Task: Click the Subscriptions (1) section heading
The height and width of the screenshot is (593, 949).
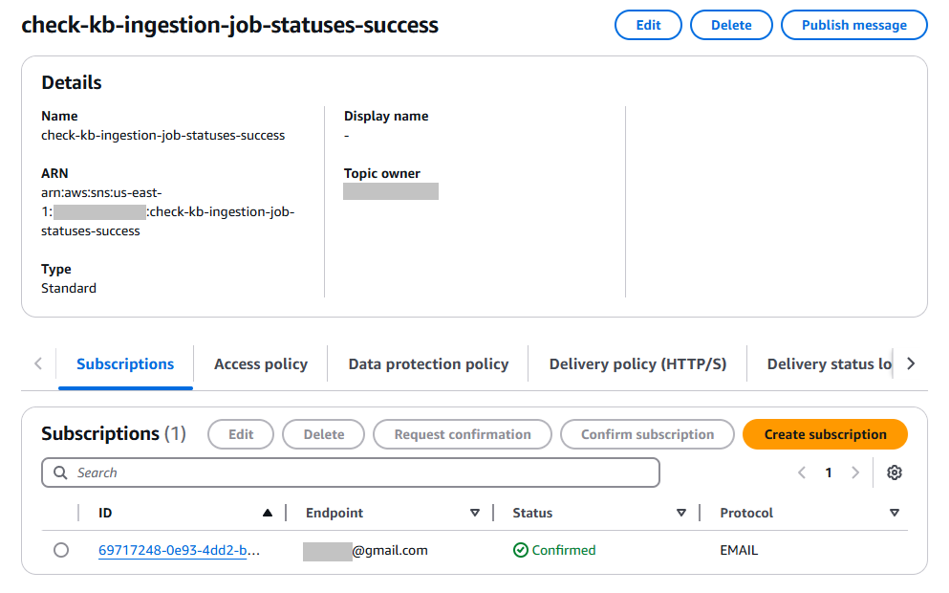Action: pos(114,433)
